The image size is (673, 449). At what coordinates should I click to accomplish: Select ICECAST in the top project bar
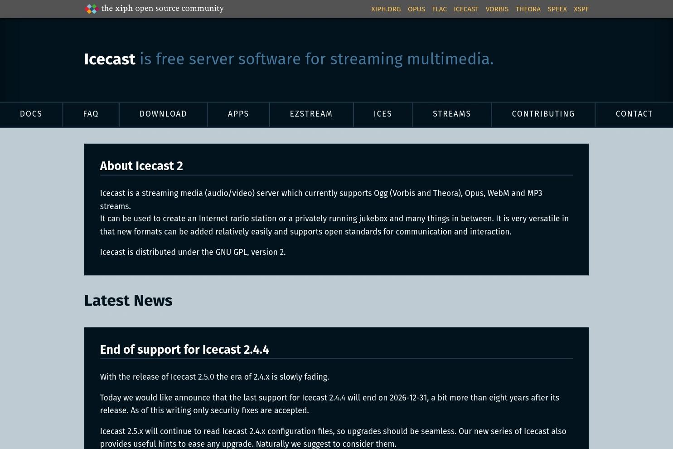pos(466,9)
